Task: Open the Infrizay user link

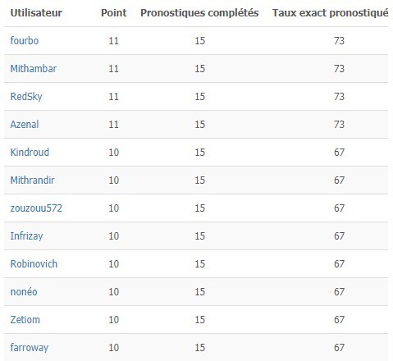Action: 26,236
